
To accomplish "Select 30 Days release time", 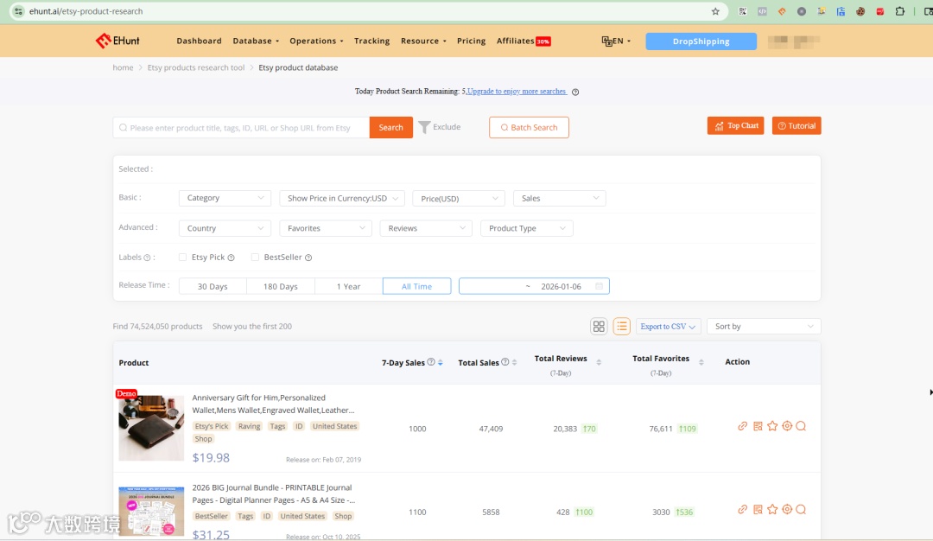I will click(x=213, y=286).
